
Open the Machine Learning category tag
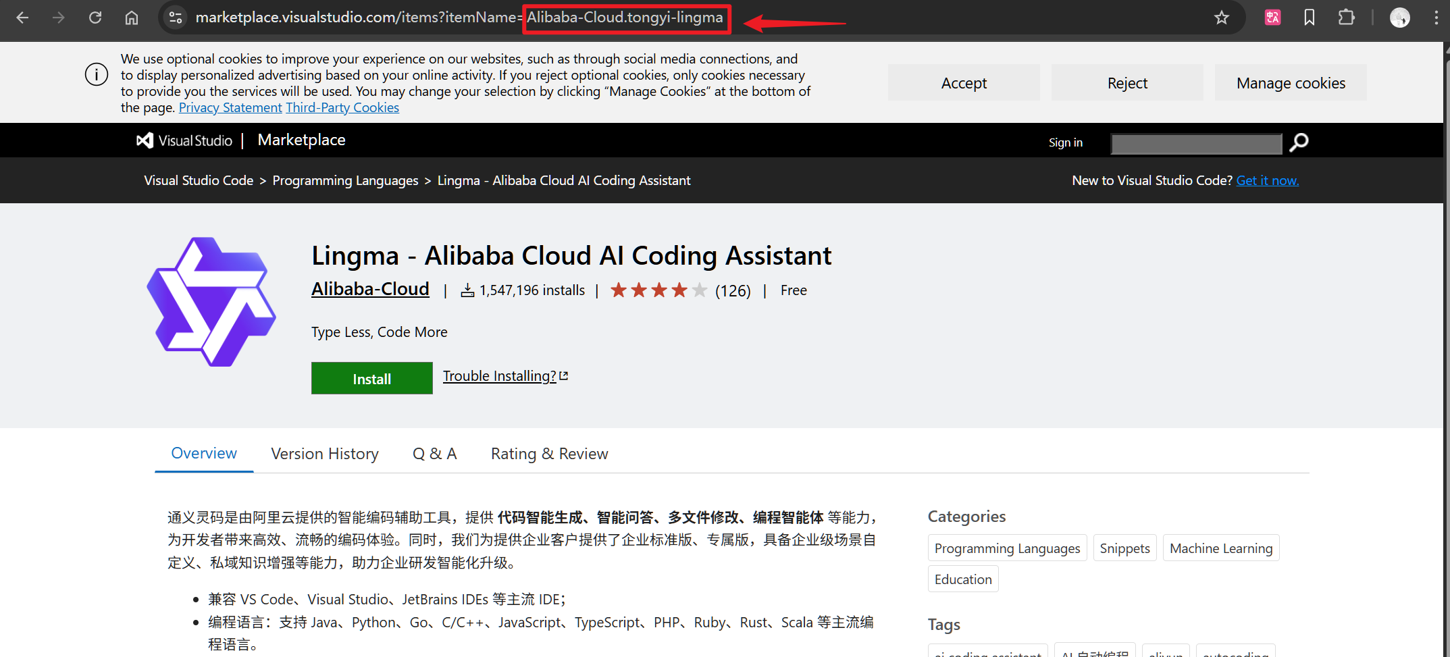coord(1221,548)
